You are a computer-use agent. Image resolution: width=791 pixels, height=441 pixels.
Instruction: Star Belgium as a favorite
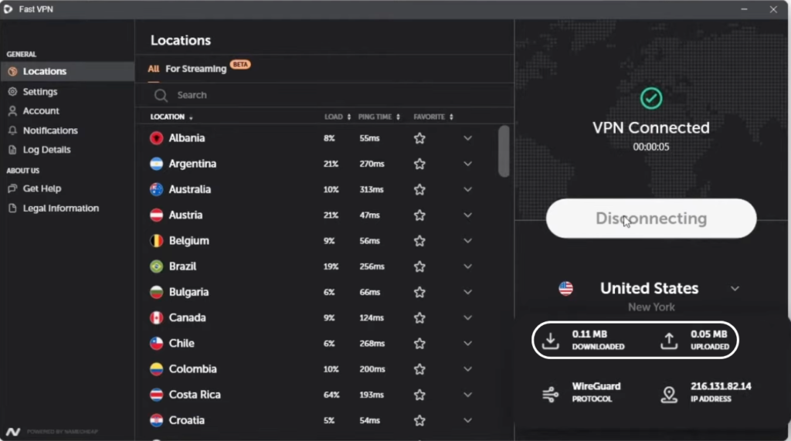(419, 241)
